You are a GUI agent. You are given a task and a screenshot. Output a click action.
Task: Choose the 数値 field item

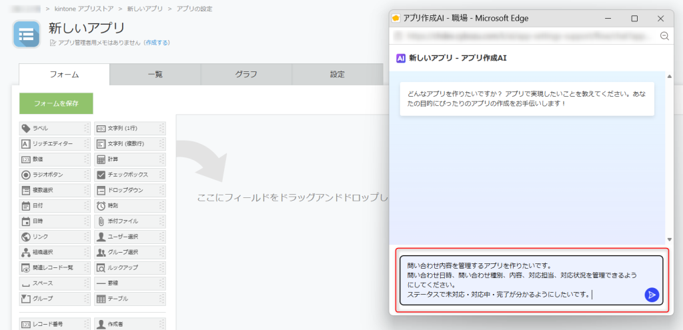coord(55,159)
